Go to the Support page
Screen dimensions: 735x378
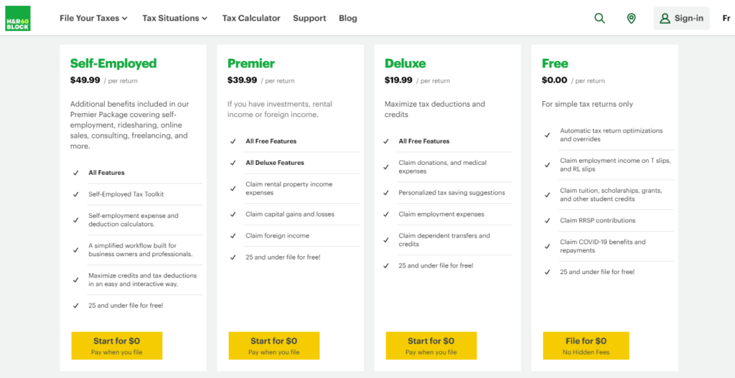309,18
